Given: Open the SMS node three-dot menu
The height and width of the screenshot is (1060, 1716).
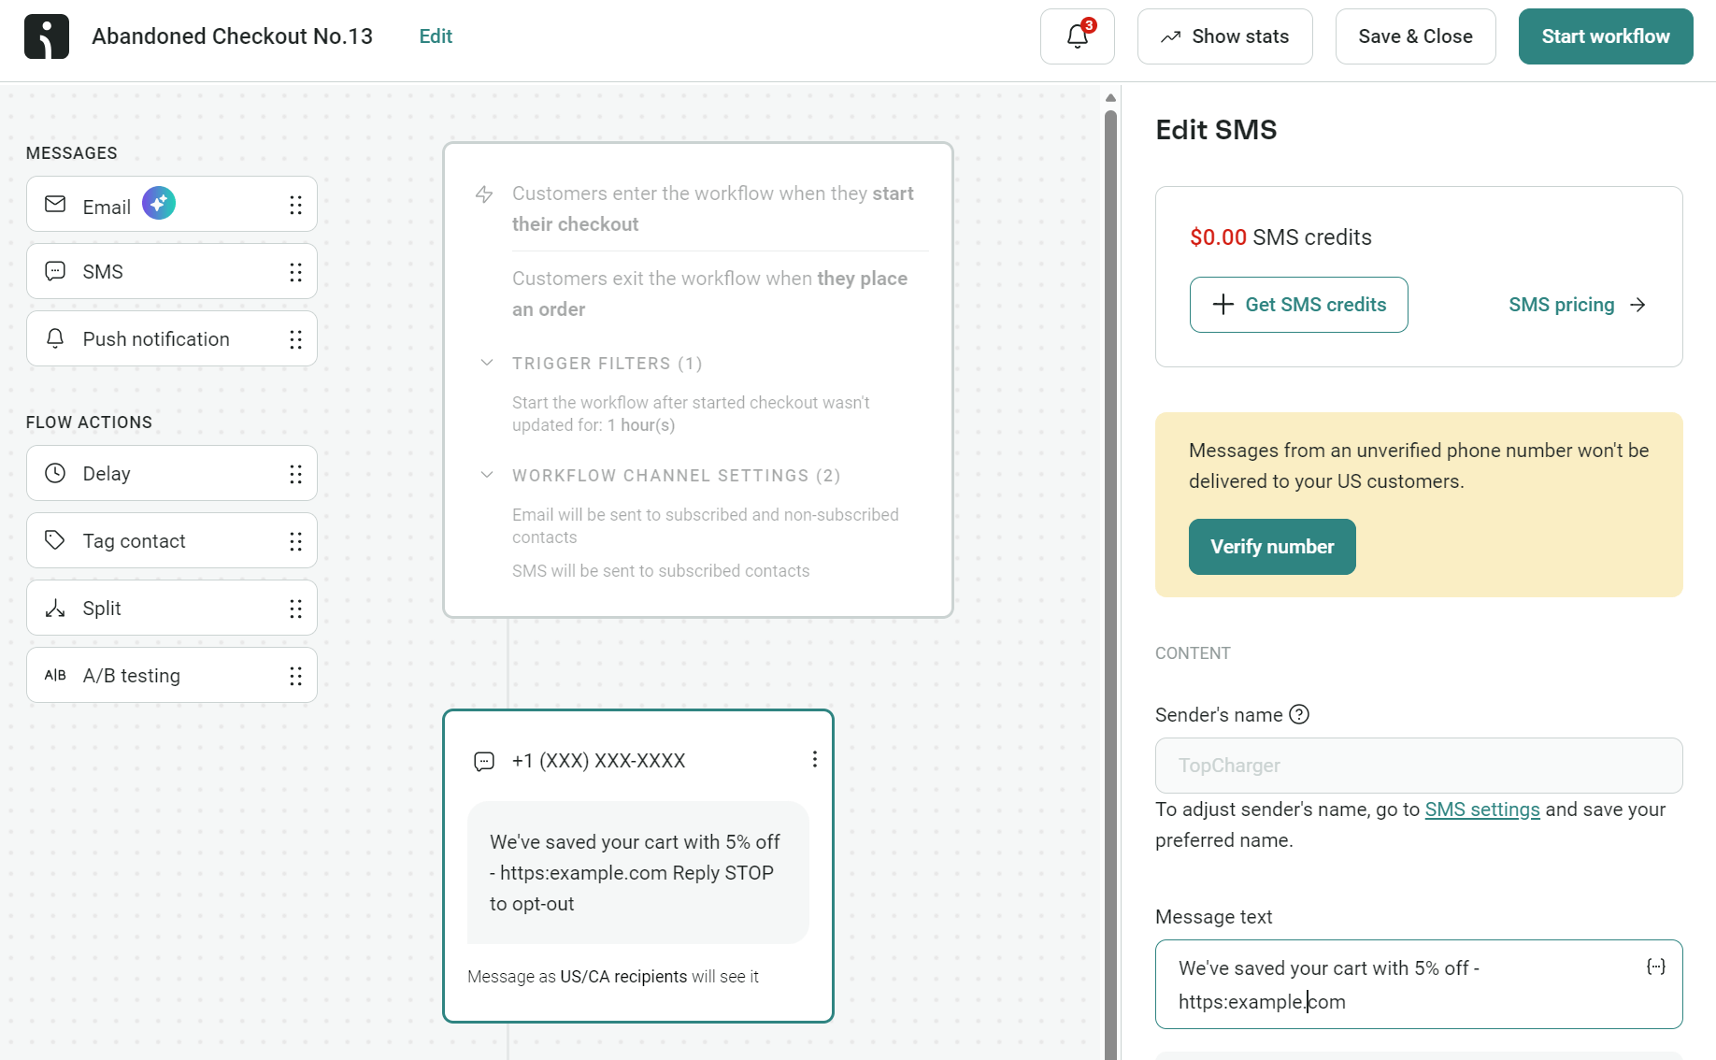Looking at the screenshot, I should click(x=814, y=759).
